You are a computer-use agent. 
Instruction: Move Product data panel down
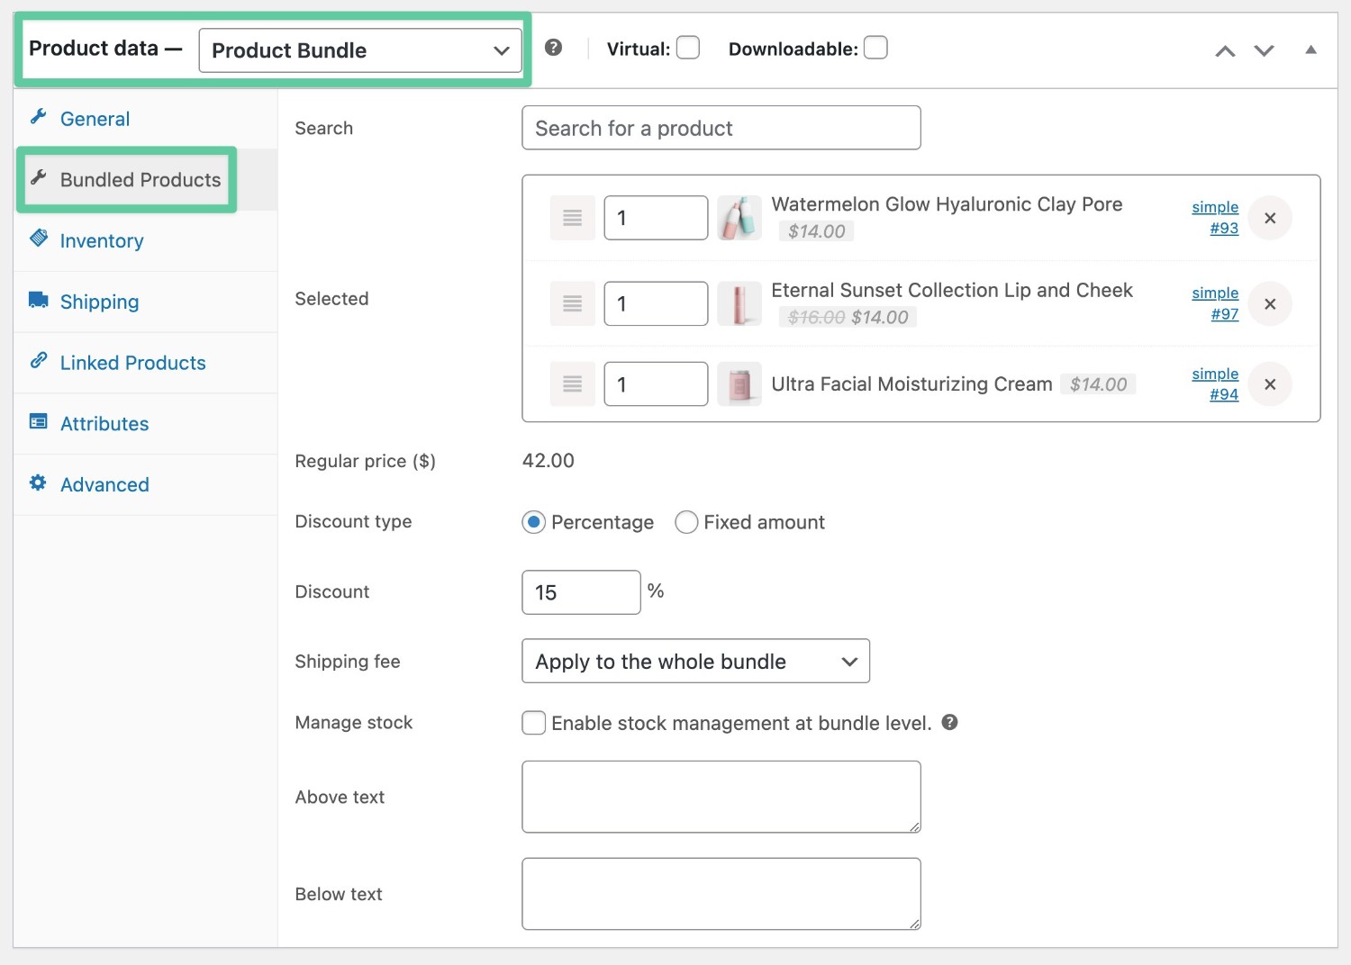(1265, 51)
